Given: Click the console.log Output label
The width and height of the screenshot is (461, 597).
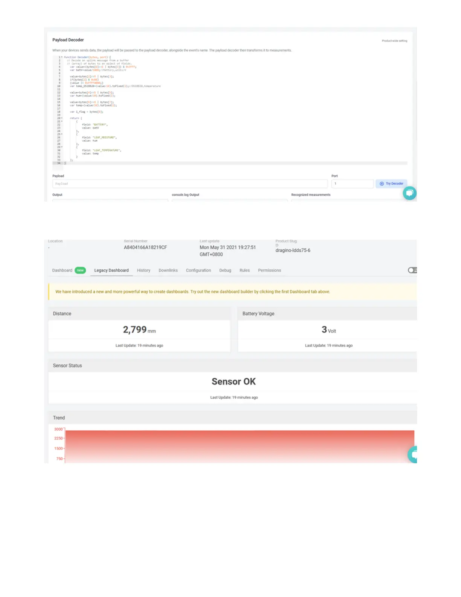Looking at the screenshot, I should pyautogui.click(x=185, y=195).
